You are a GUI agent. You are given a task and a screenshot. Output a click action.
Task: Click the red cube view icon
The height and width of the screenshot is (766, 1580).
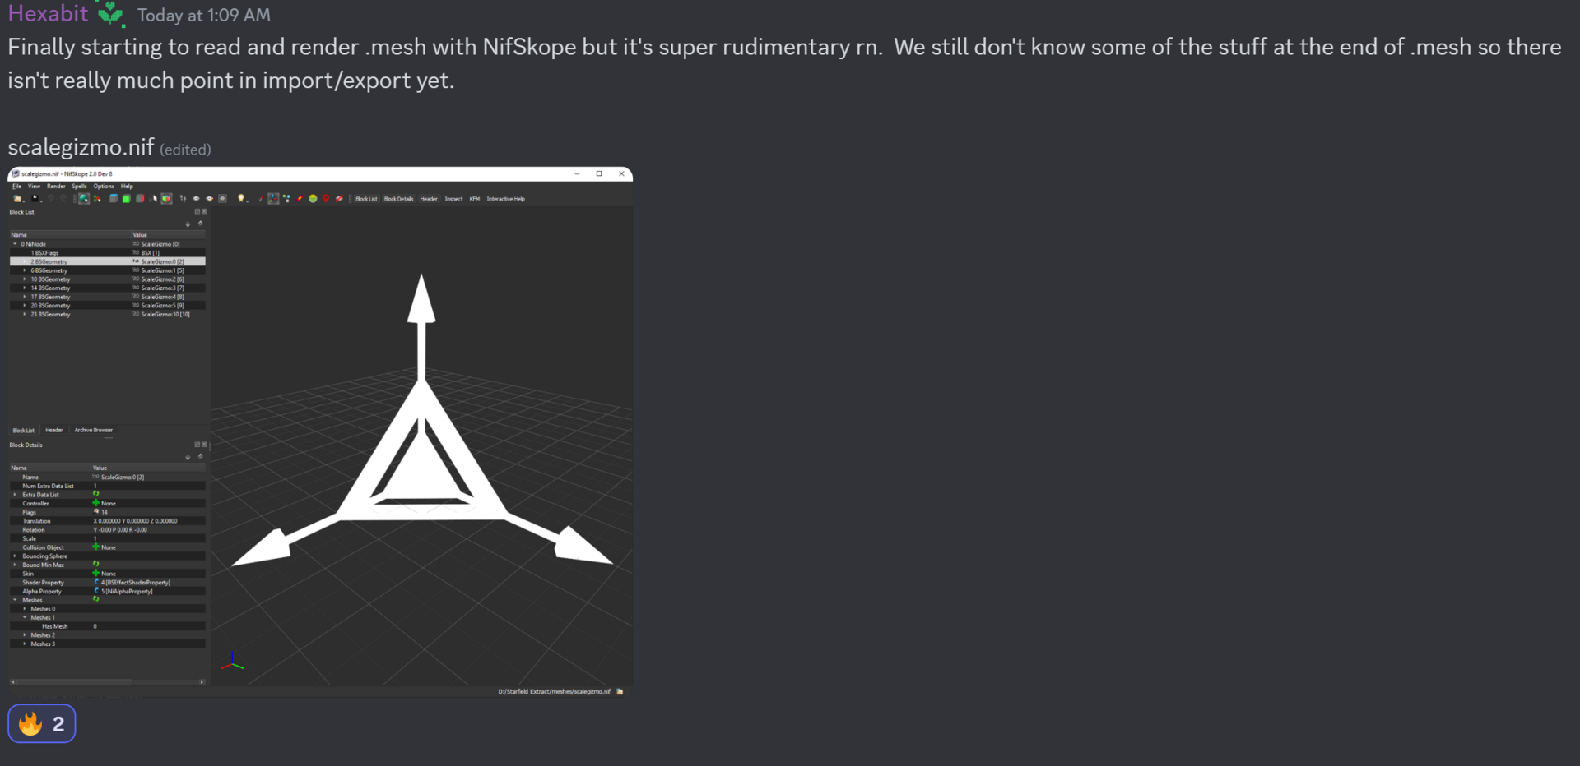click(140, 199)
